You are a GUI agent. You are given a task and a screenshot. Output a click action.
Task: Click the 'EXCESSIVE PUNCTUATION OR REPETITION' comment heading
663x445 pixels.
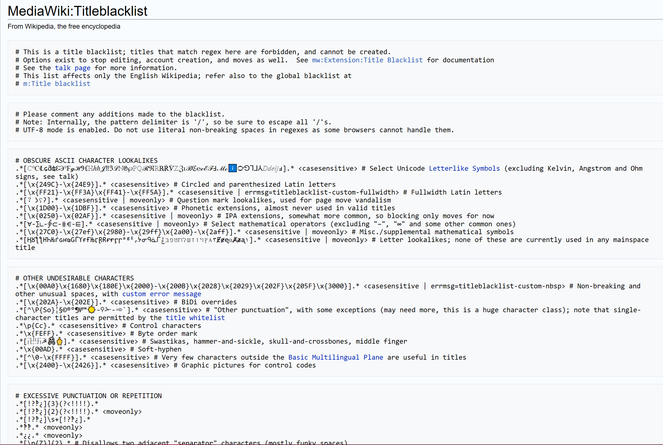coord(92,396)
